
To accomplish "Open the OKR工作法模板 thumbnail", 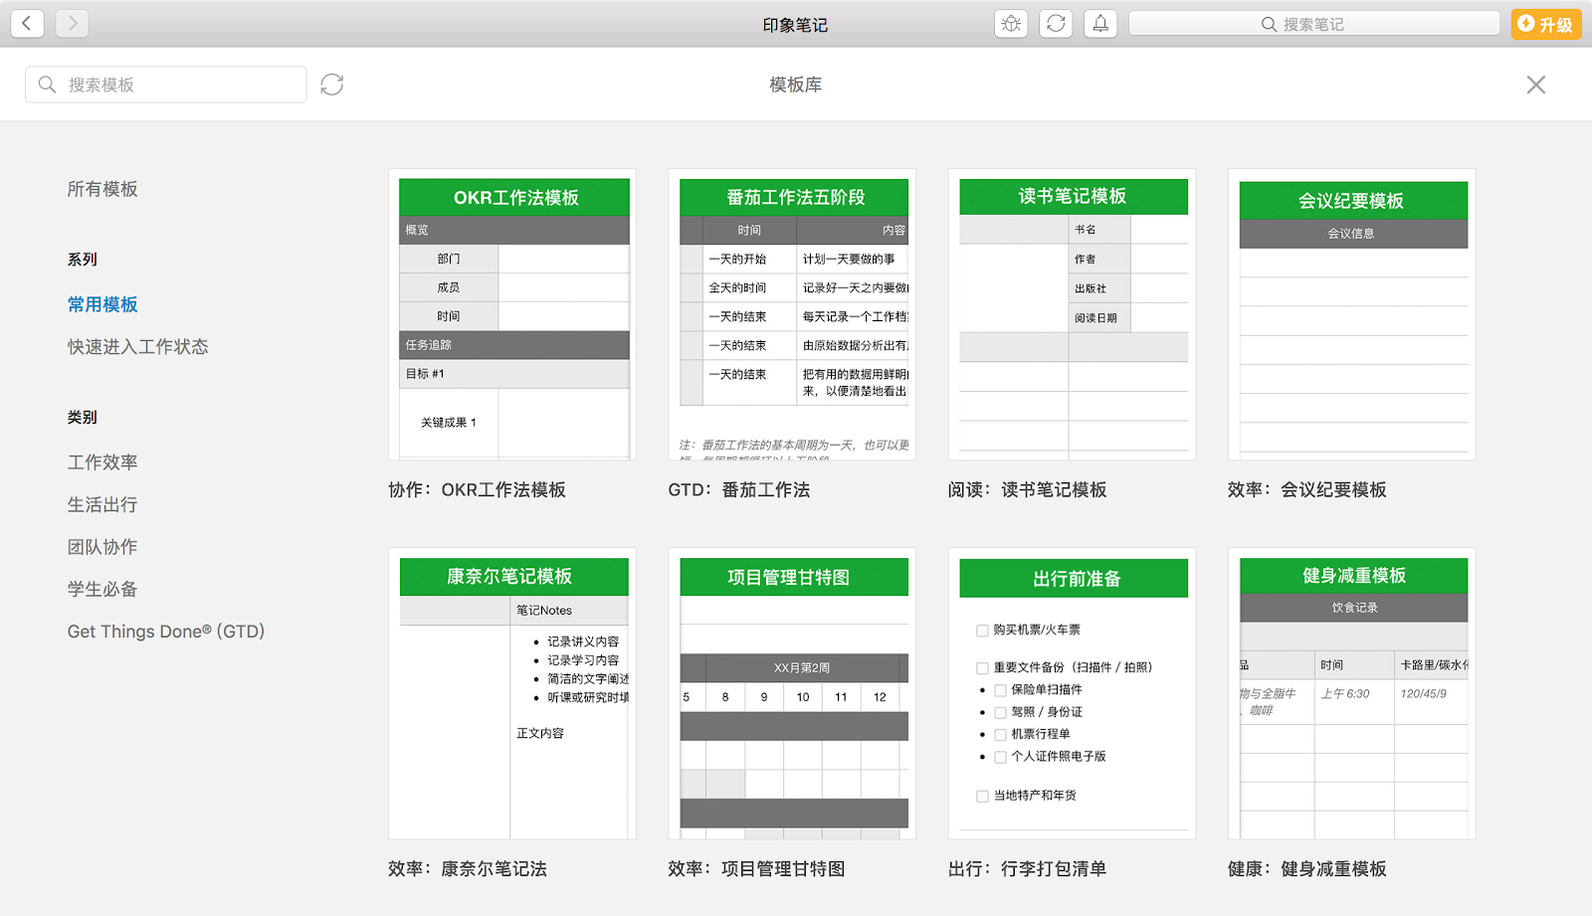I will 512,314.
